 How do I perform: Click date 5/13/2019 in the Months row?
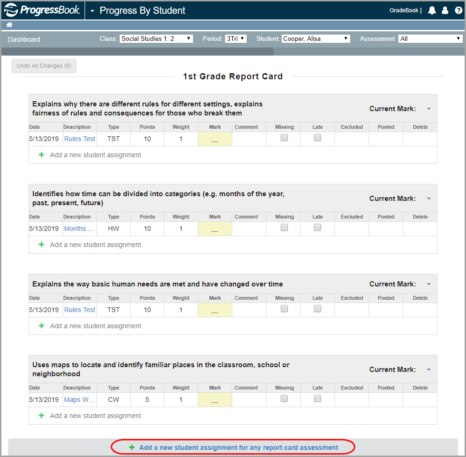(x=44, y=228)
